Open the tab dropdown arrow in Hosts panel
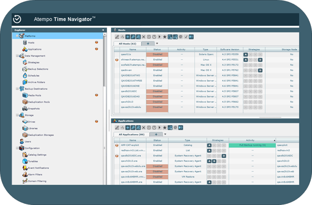Screen dimensions: 312x205 click(157, 43)
